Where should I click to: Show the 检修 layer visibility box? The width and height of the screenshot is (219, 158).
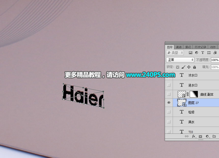[x=169, y=112]
